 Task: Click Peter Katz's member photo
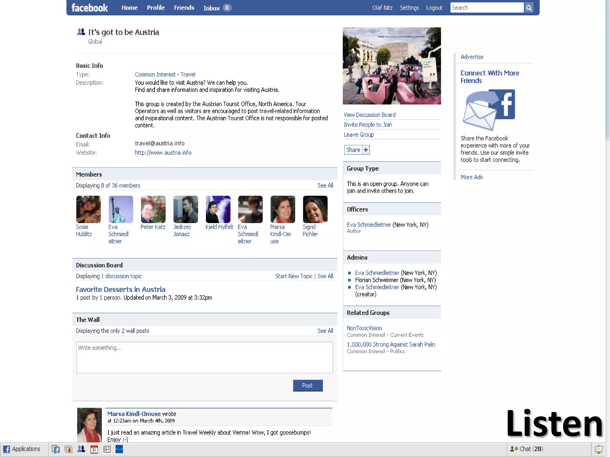coord(153,209)
